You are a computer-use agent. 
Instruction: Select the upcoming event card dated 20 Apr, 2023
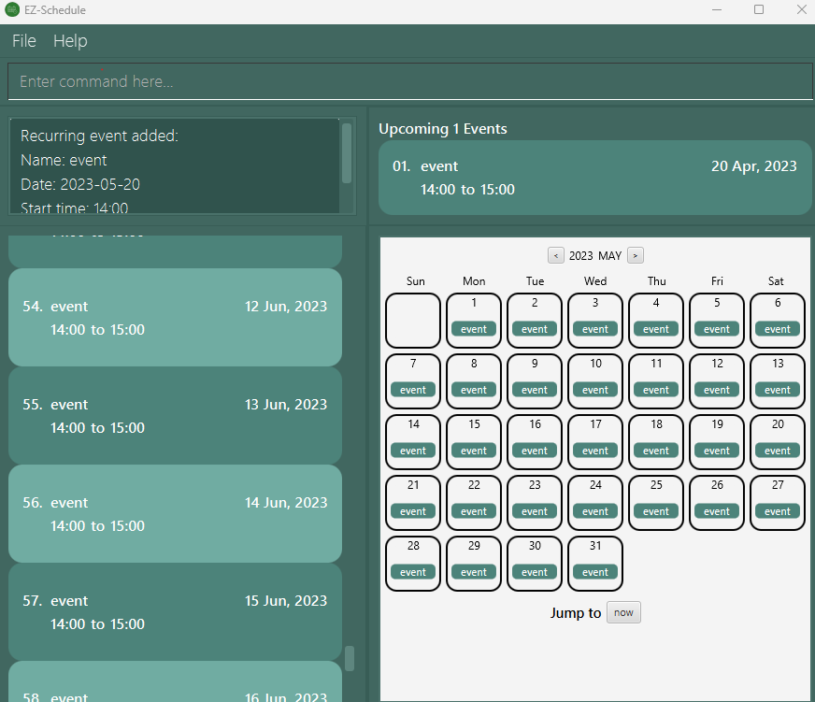[x=594, y=178]
